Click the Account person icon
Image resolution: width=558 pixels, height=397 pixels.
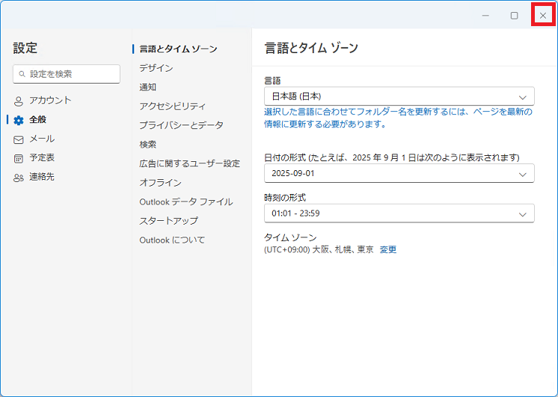tap(19, 101)
